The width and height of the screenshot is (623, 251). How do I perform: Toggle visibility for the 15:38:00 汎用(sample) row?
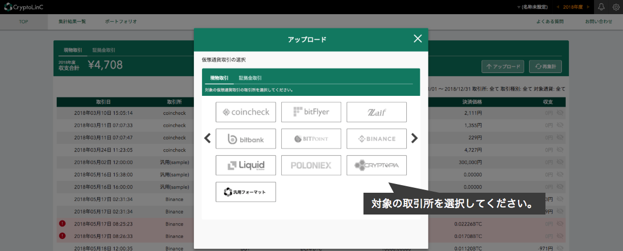pyautogui.click(x=561, y=174)
